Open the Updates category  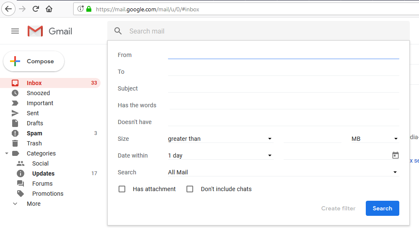coord(43,173)
